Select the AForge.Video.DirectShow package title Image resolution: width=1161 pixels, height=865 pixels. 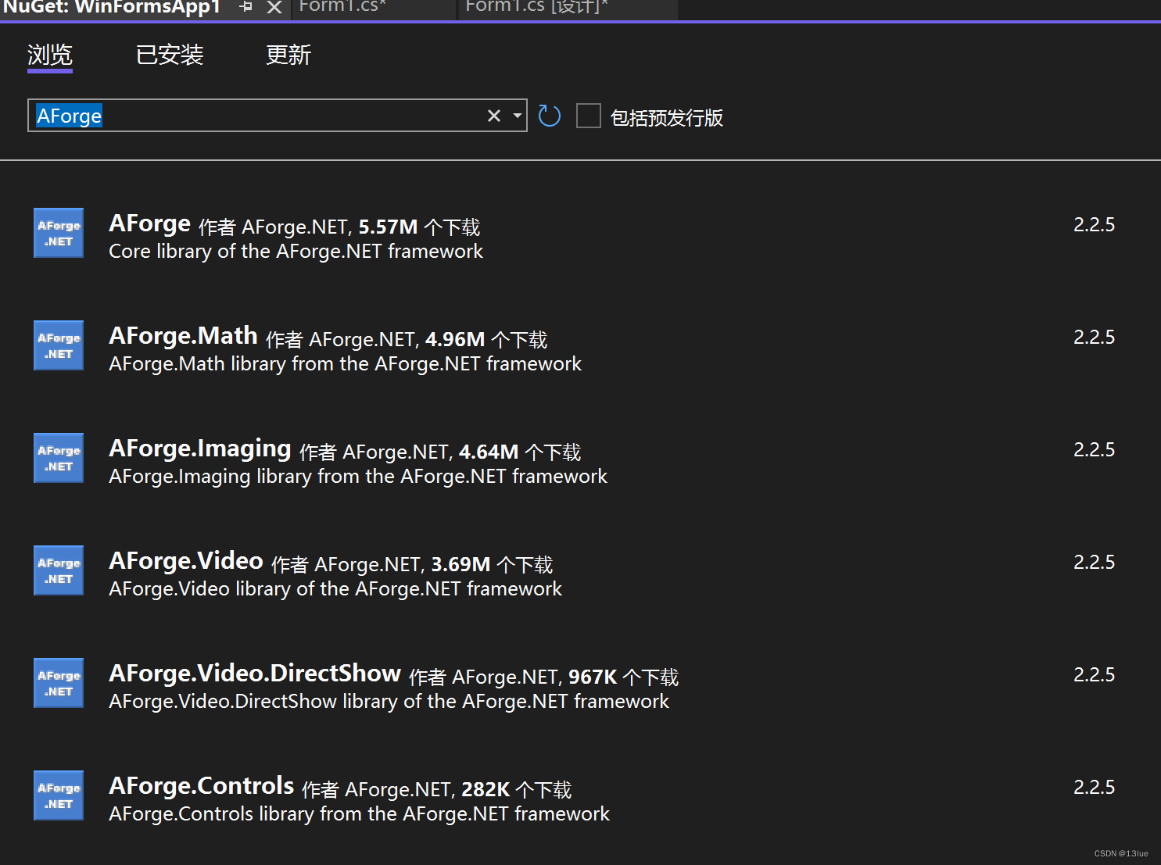point(255,674)
